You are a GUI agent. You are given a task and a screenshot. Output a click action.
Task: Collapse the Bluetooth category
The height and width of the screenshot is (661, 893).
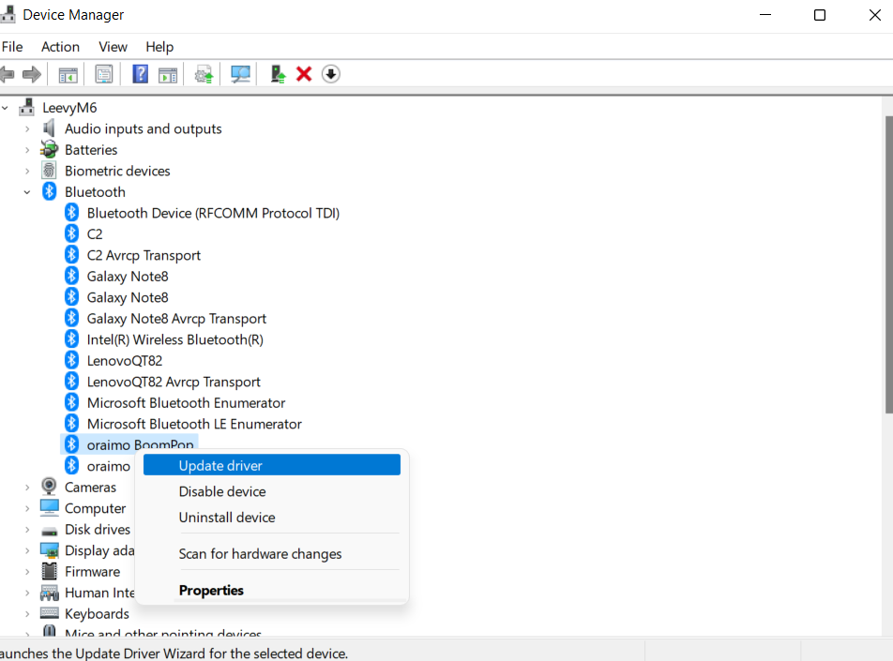pos(27,192)
